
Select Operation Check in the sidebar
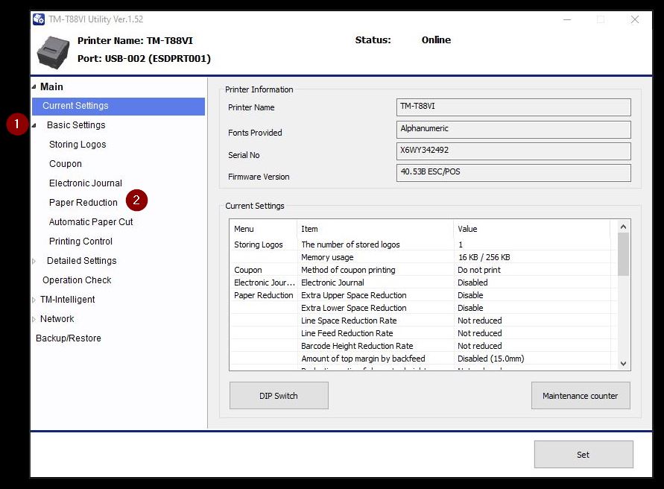[x=77, y=280]
